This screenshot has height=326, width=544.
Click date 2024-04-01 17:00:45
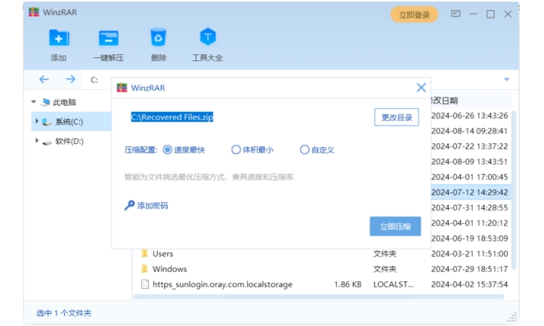(x=469, y=177)
